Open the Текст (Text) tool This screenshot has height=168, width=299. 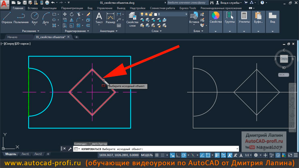point(99,18)
